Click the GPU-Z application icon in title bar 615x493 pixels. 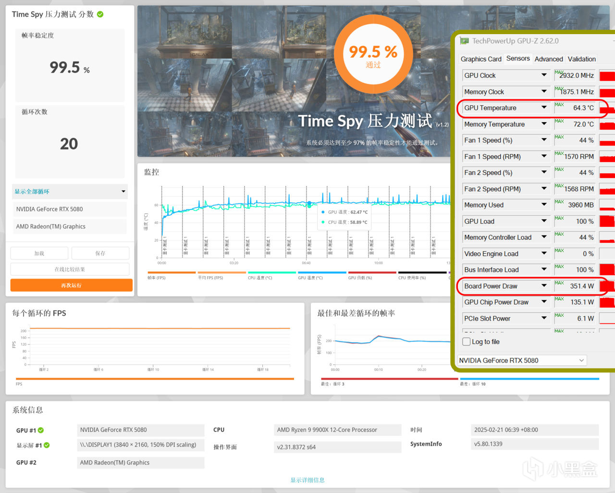point(464,41)
